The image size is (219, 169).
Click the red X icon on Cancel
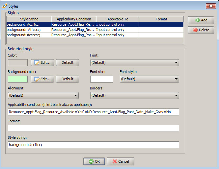tap(115, 161)
